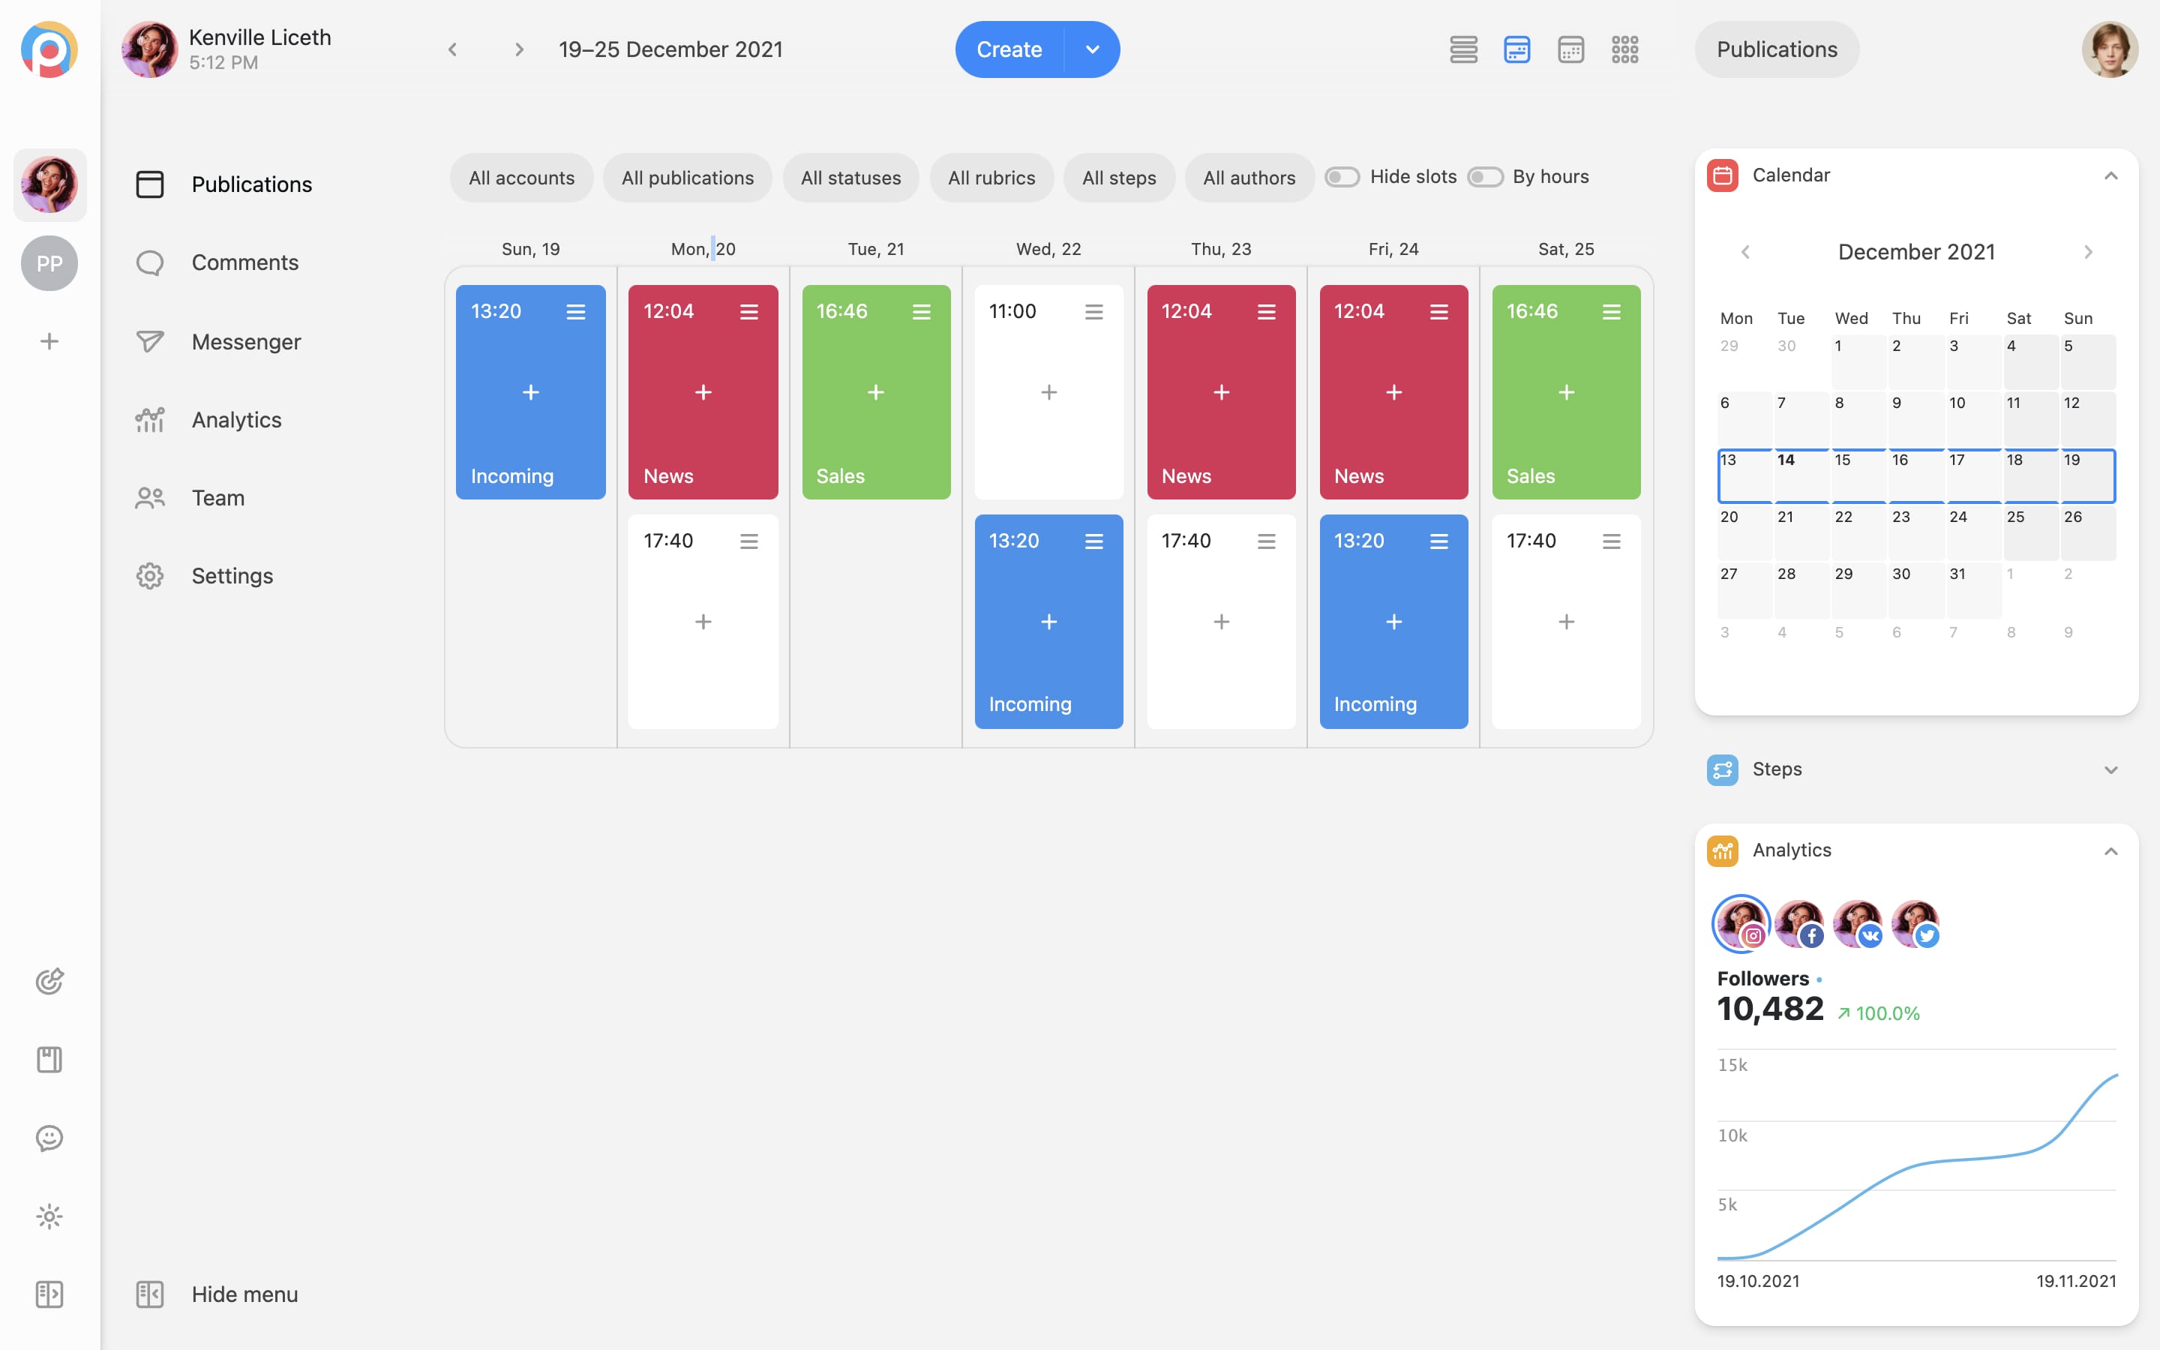Open the All authors filter
This screenshot has width=2160, height=1350.
pos(1249,178)
